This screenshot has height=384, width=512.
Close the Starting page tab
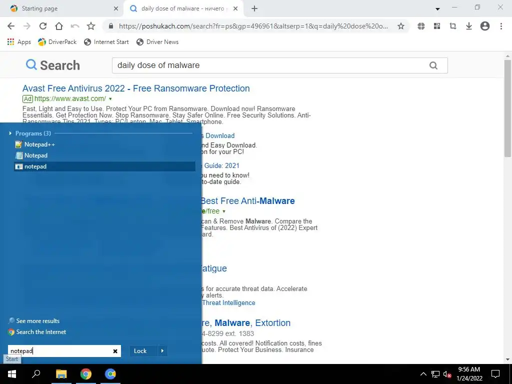(116, 9)
